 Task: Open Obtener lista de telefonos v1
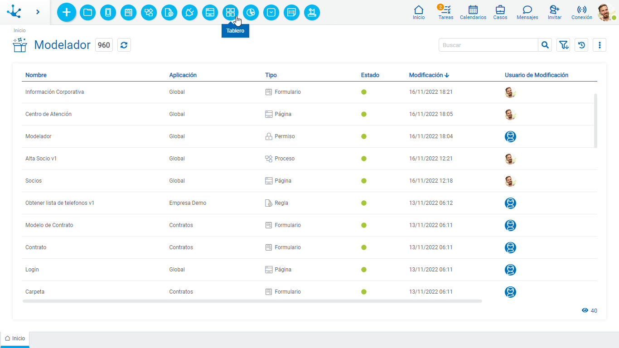tap(309, 203)
